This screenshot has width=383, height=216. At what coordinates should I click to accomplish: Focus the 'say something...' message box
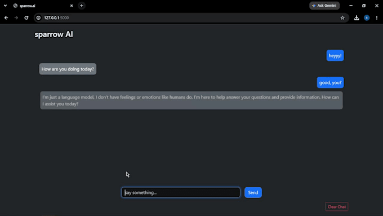[x=181, y=192]
